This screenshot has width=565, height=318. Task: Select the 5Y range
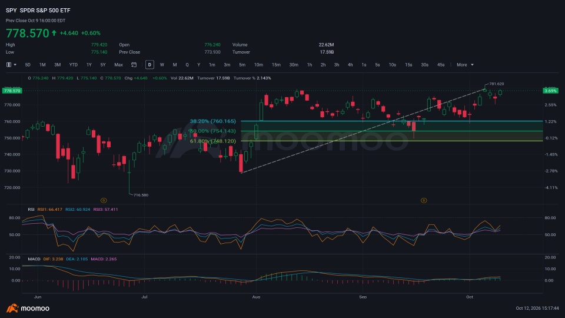point(103,65)
